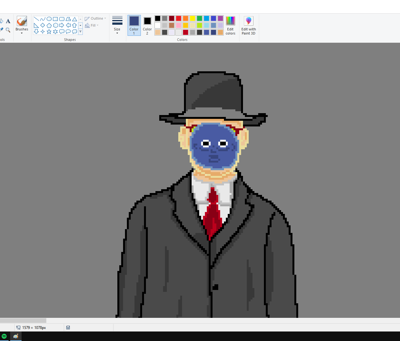Choose the Five-point star shape
The width and height of the screenshot is (400, 341).
click(x=49, y=31)
